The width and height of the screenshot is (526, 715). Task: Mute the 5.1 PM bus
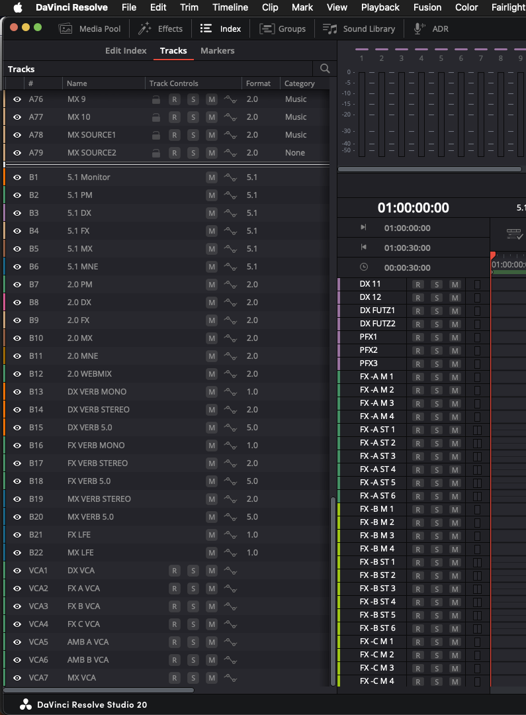212,195
